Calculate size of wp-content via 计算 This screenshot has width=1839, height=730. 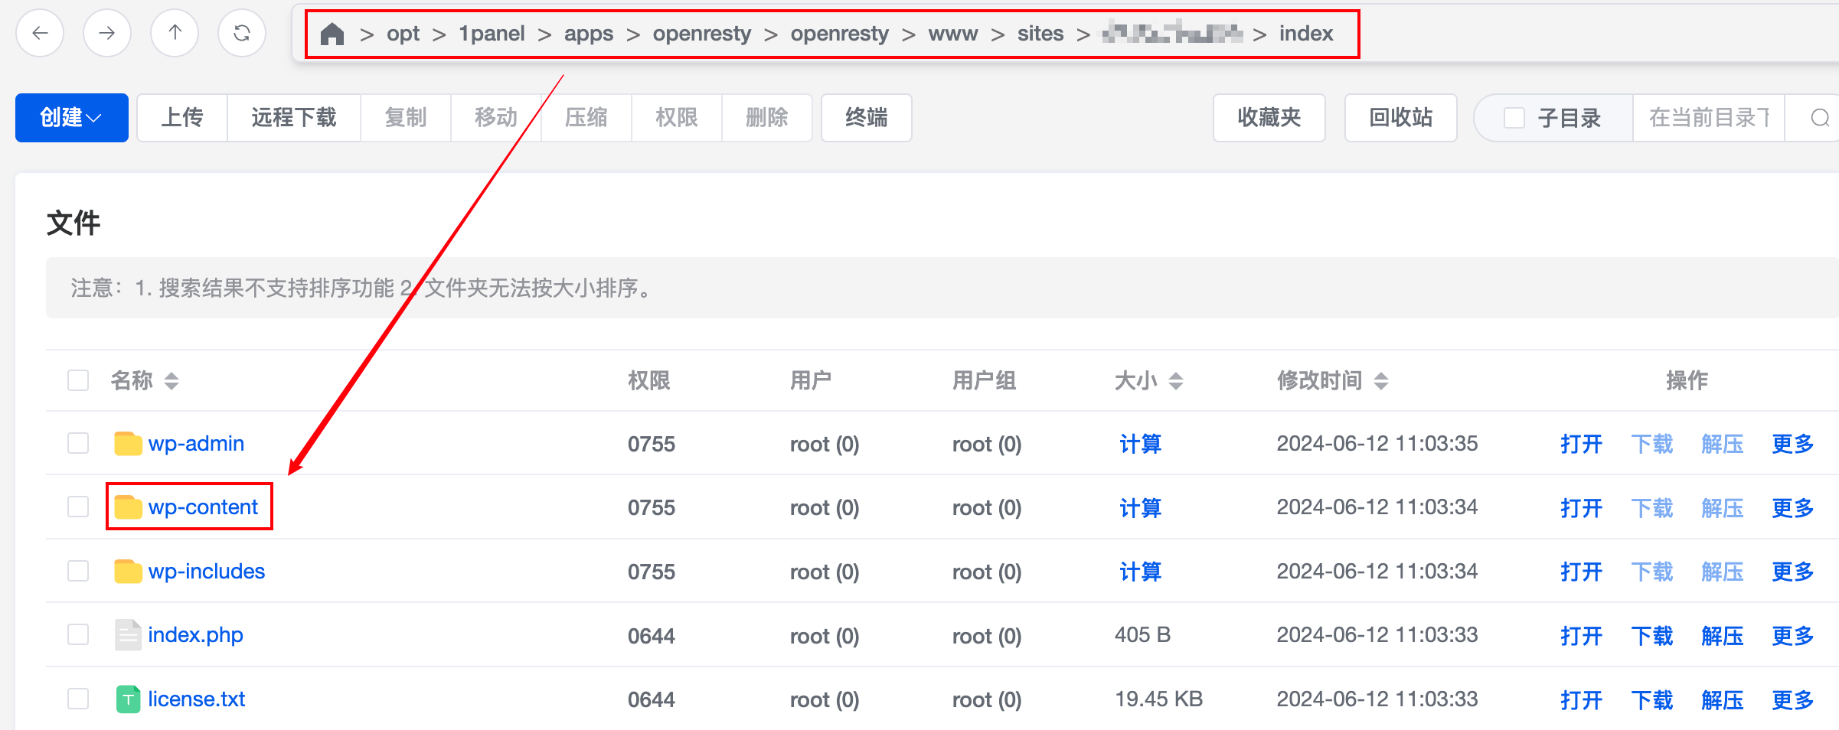click(1140, 507)
